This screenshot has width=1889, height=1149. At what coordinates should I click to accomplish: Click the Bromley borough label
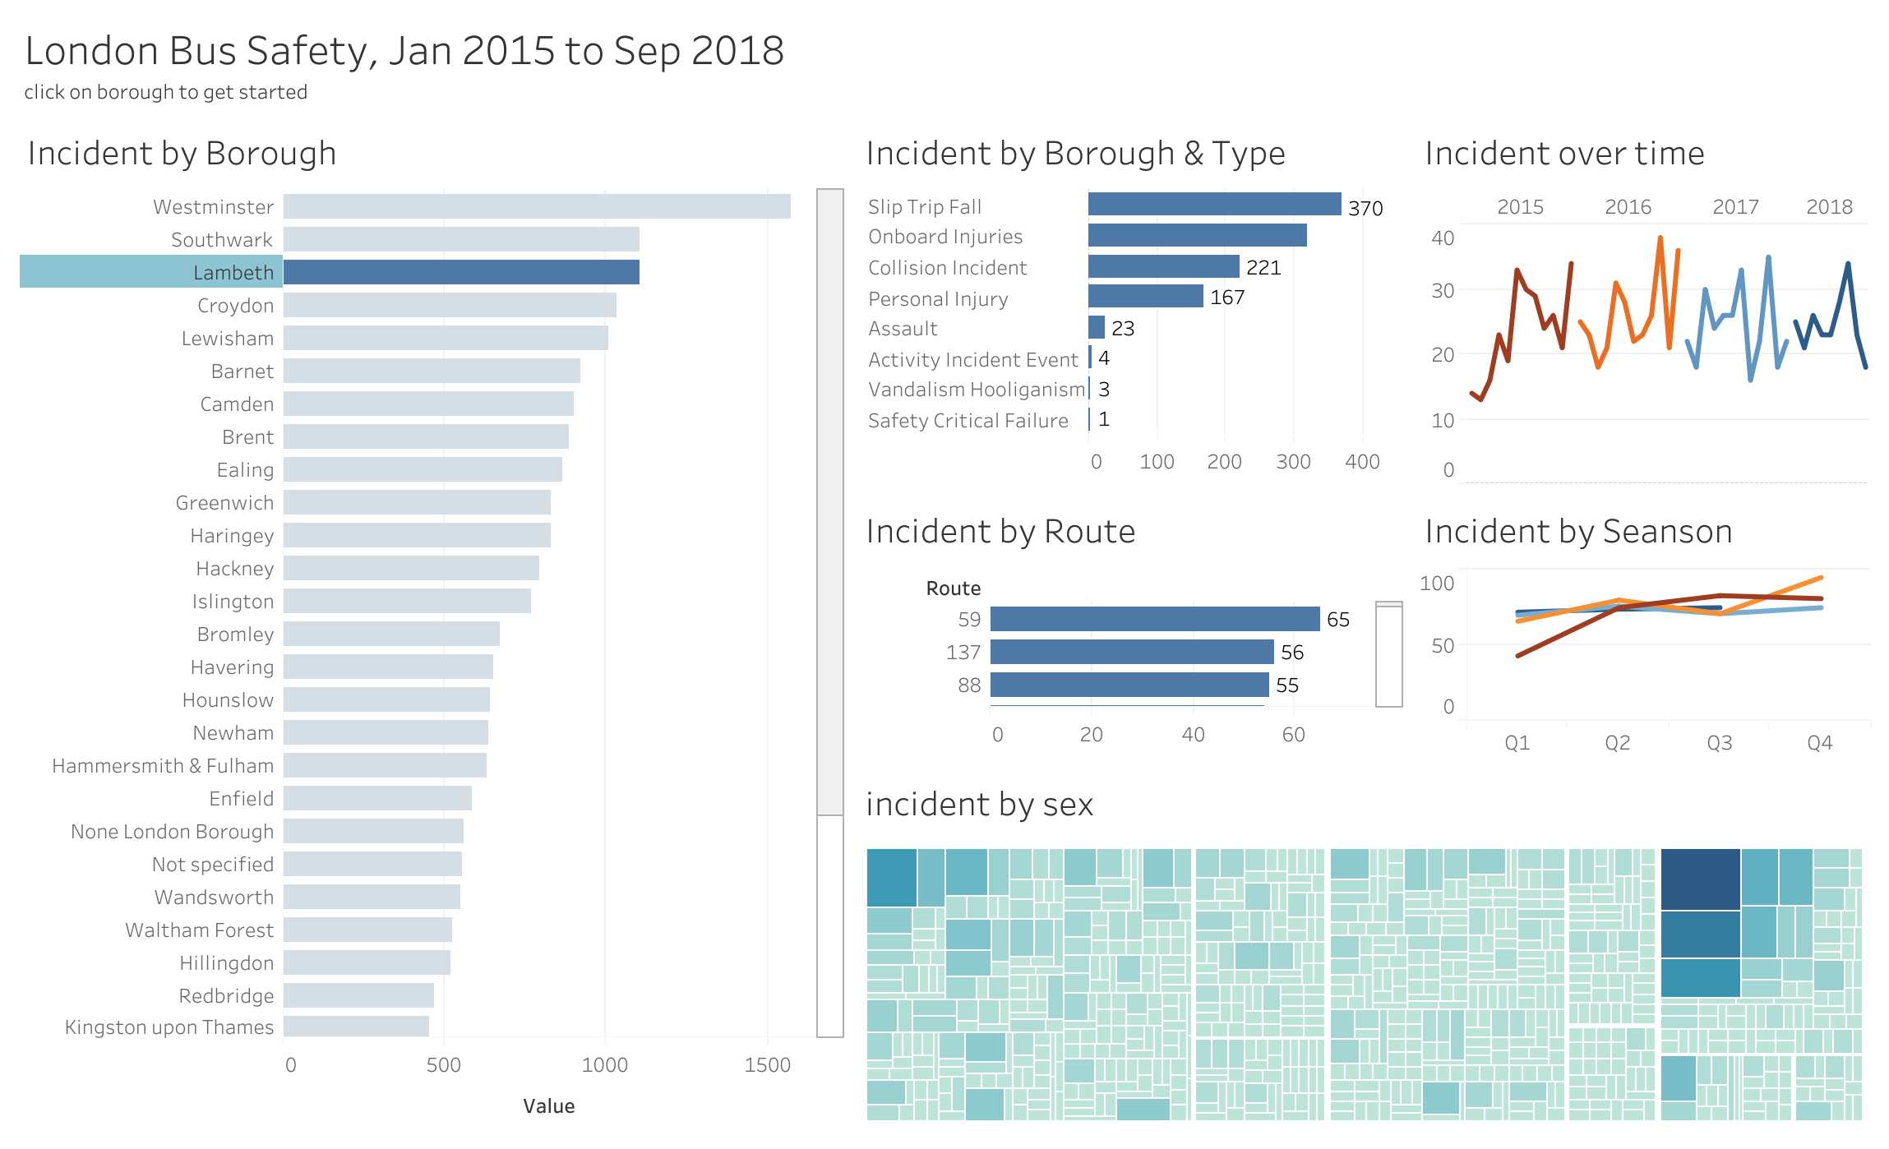tap(236, 634)
